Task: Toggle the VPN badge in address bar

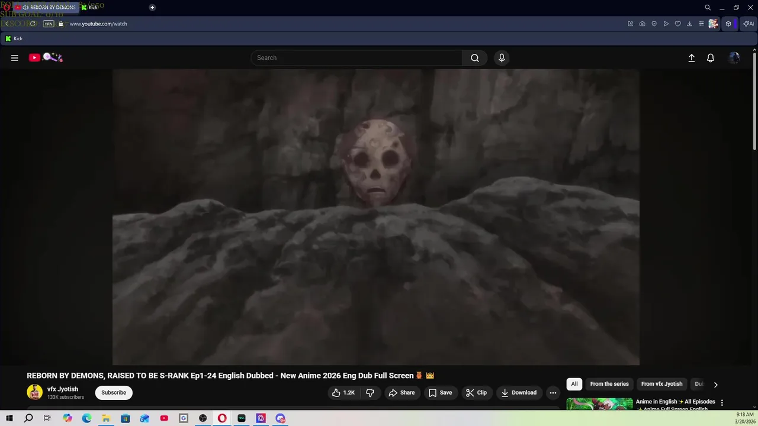Action: [x=49, y=24]
